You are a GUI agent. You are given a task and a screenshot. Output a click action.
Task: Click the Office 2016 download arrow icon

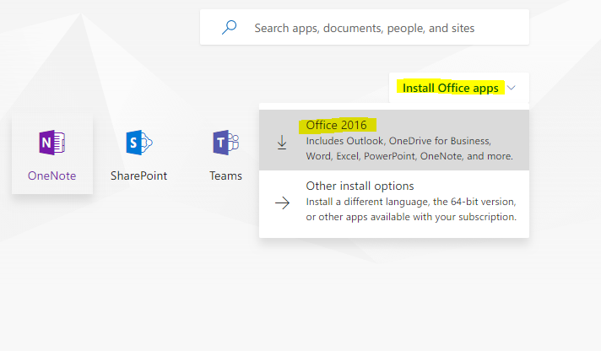point(282,142)
